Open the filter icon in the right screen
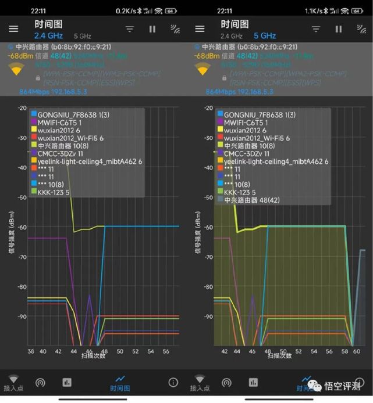Screen dimensions: 373x403 coord(316,29)
